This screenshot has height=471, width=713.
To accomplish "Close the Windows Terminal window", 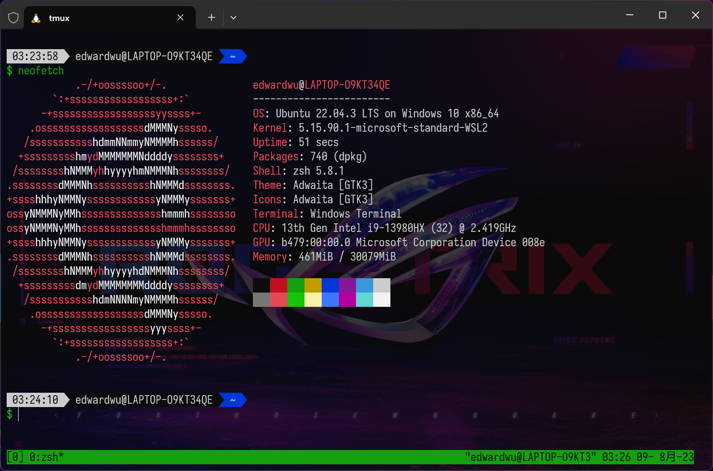I will pos(695,15).
